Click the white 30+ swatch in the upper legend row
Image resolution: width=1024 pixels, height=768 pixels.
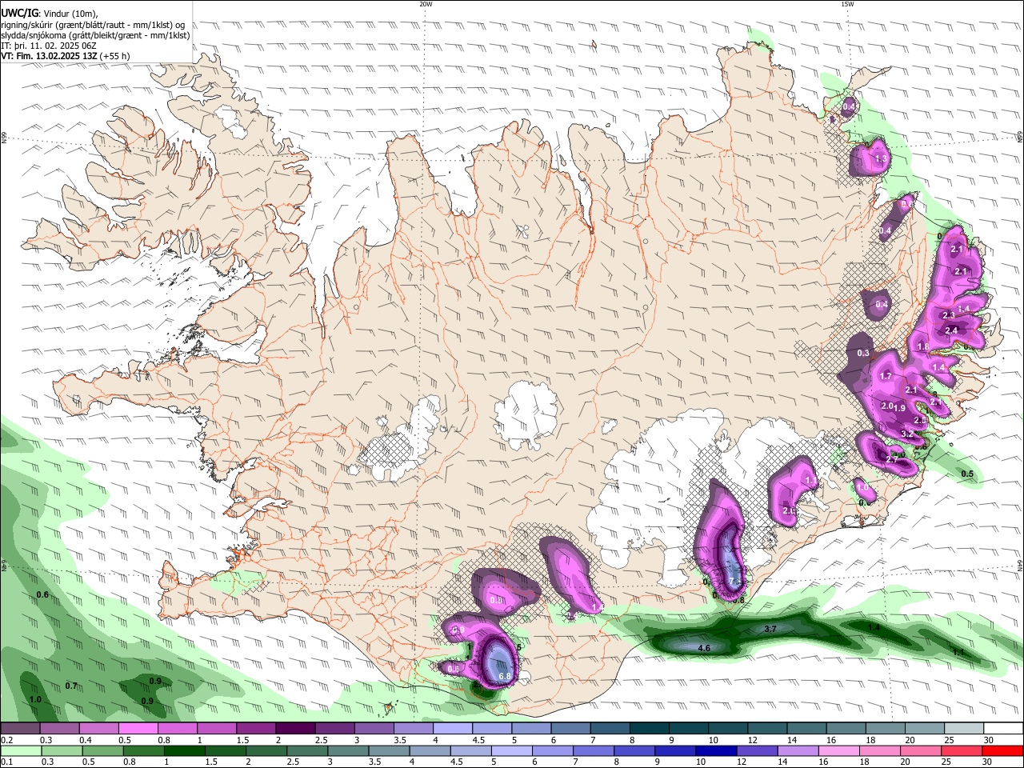pos(1002,728)
